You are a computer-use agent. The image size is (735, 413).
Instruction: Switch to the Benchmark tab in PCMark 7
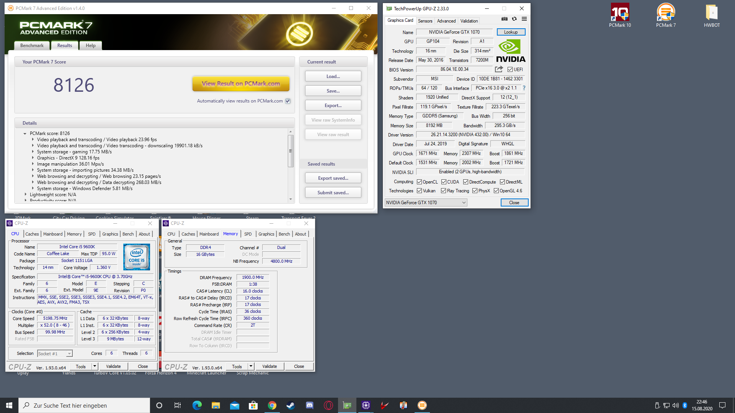pos(32,46)
